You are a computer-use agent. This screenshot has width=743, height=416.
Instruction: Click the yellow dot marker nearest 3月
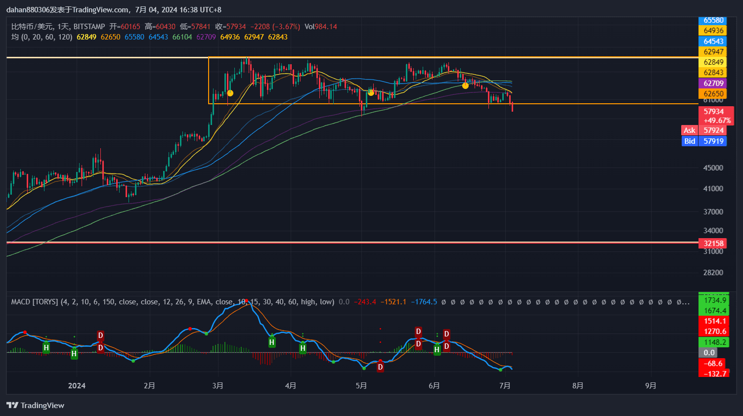(230, 93)
